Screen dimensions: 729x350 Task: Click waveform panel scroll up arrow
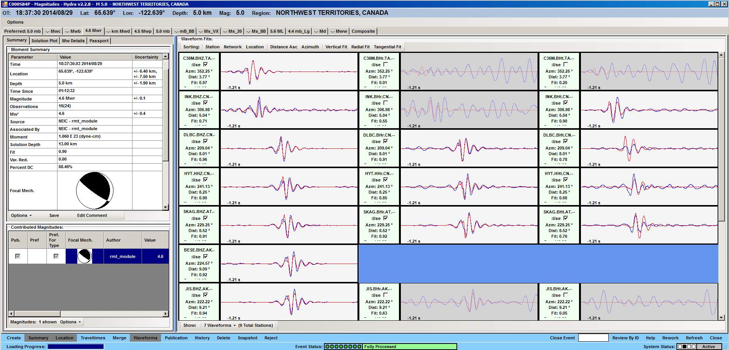pos(721,55)
